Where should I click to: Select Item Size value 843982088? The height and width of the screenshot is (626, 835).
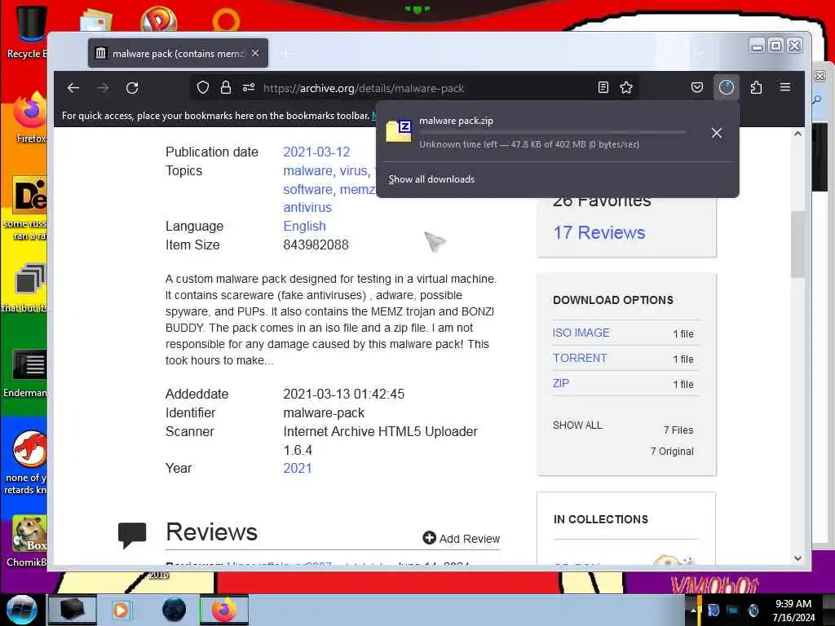coord(316,245)
